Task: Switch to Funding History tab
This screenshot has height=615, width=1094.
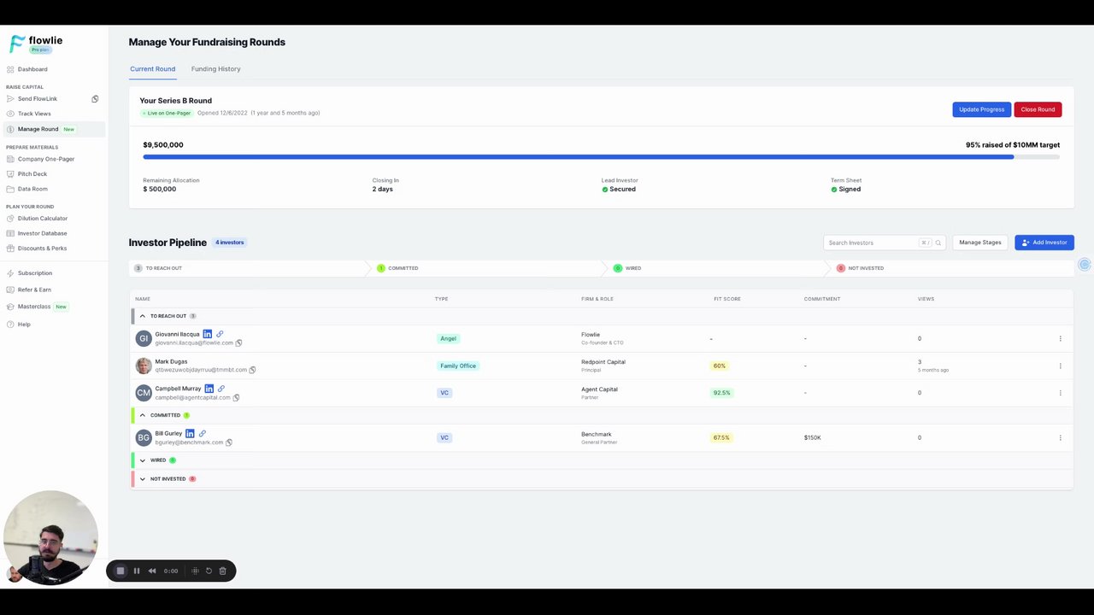Action: [215, 68]
